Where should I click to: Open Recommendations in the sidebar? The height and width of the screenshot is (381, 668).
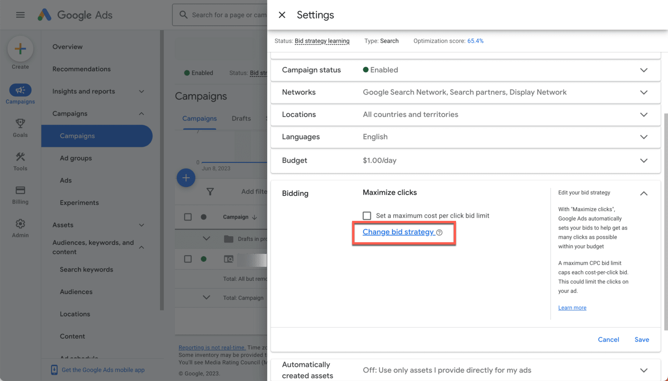pos(82,69)
